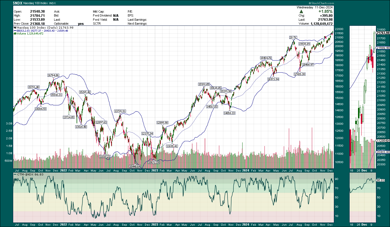390x227 pixels.
Task: Click the 11695.41 low label
Action: (172, 146)
